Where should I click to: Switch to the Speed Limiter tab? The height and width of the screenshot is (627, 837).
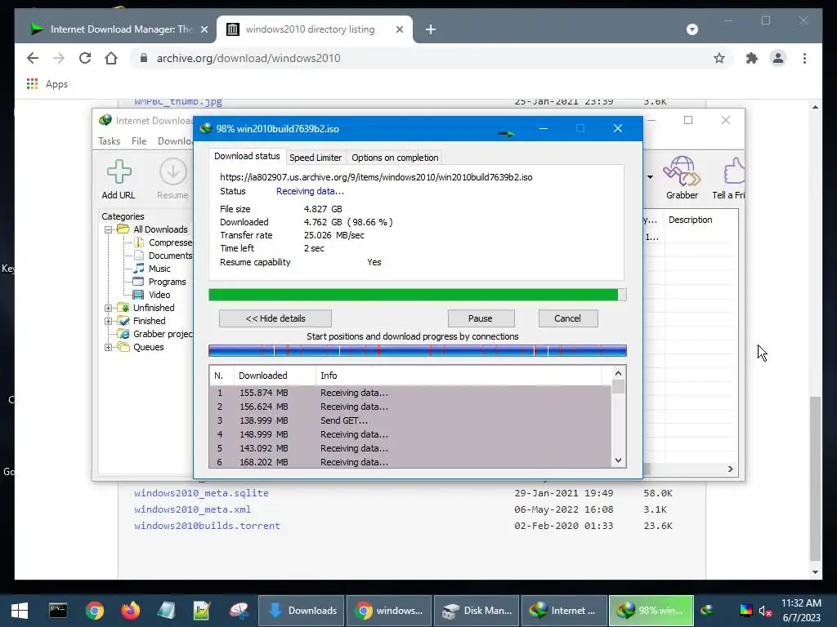pos(316,158)
